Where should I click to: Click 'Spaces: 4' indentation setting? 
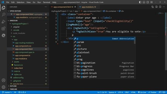(x=112, y=92)
